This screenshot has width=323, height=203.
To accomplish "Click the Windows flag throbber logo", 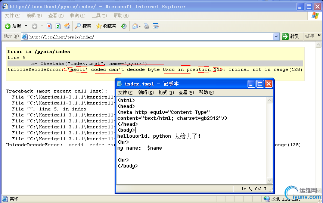I will 315,15.
